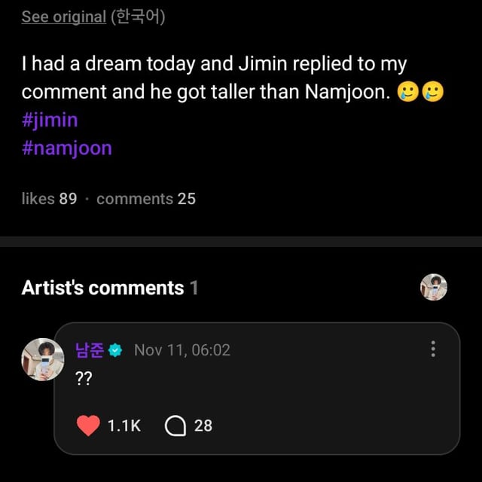Like Namjoon's comment with the heart icon
This screenshot has width=482, height=482.
coord(88,426)
